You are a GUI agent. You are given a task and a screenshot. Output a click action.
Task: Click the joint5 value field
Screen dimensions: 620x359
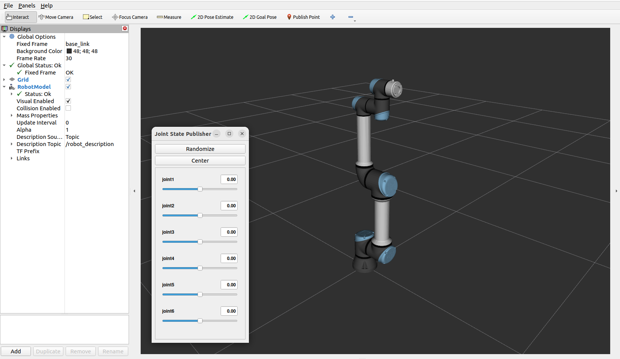pos(229,285)
